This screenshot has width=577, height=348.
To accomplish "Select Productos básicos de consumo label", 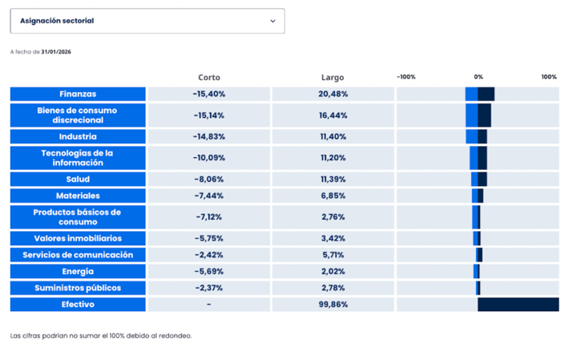I will [x=78, y=216].
